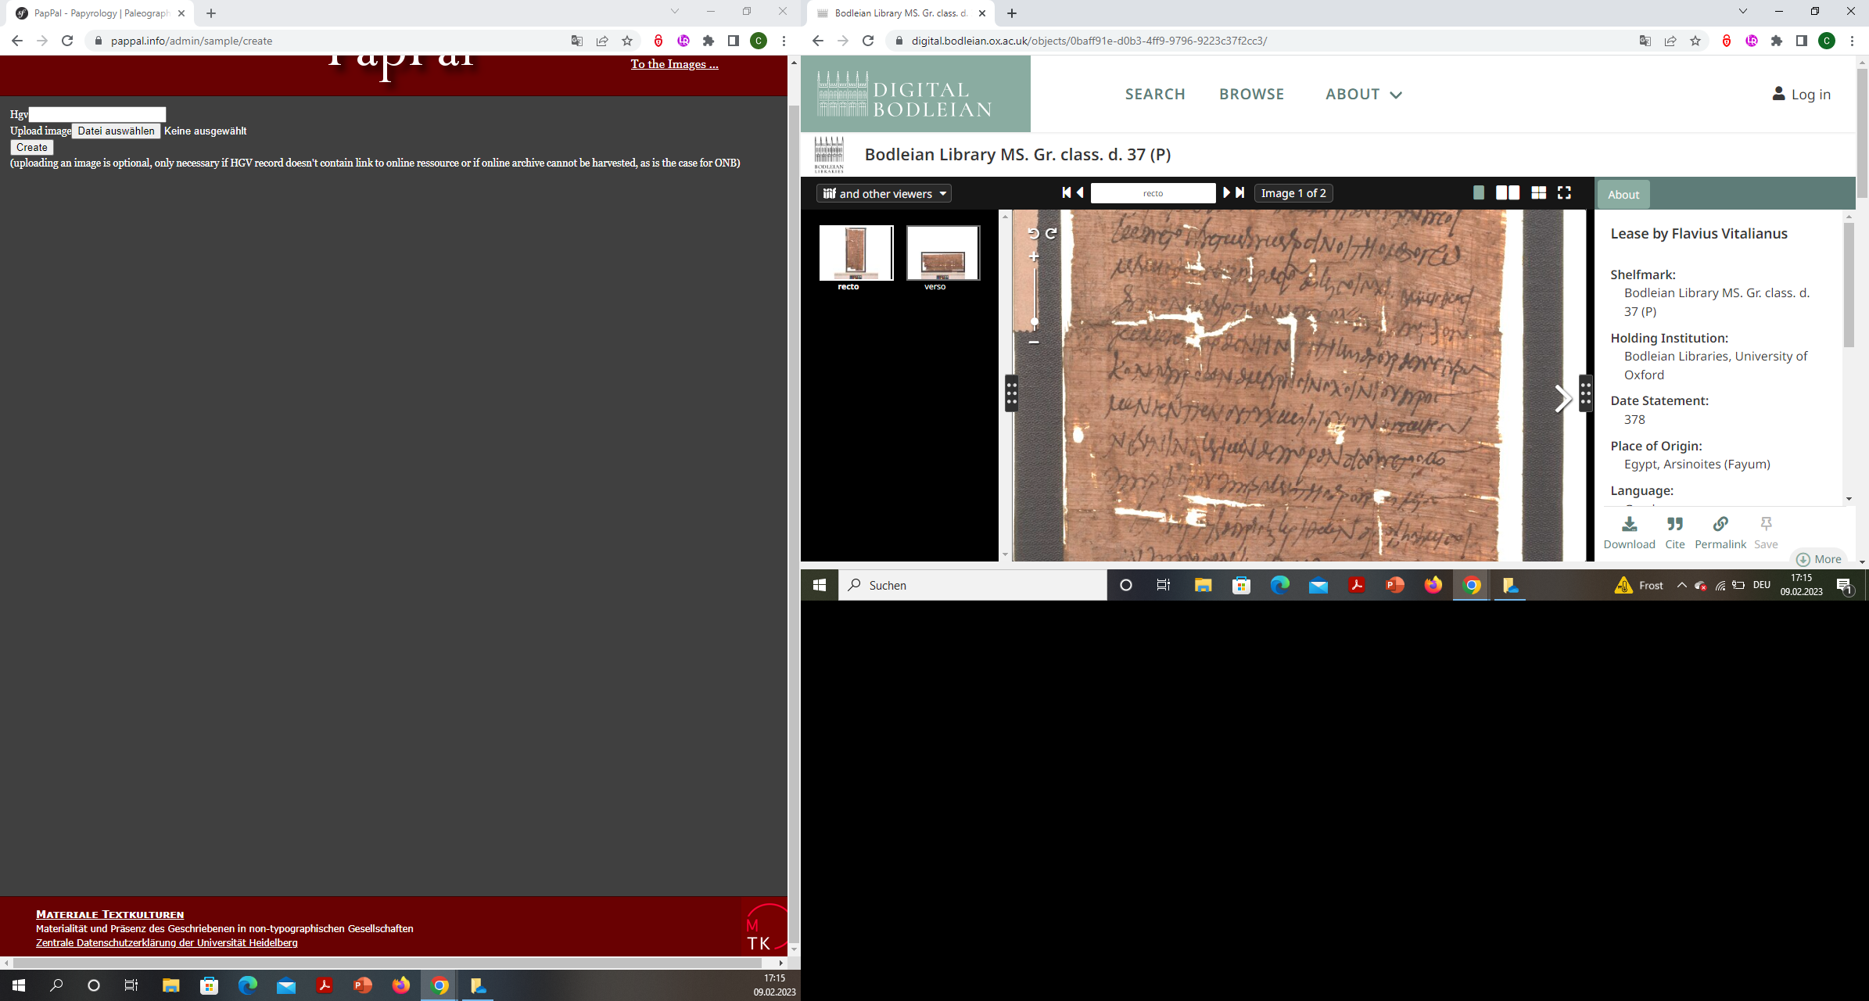Viewport: 1869px width, 1001px height.
Task: Switch to single page view mode
Action: [1478, 193]
